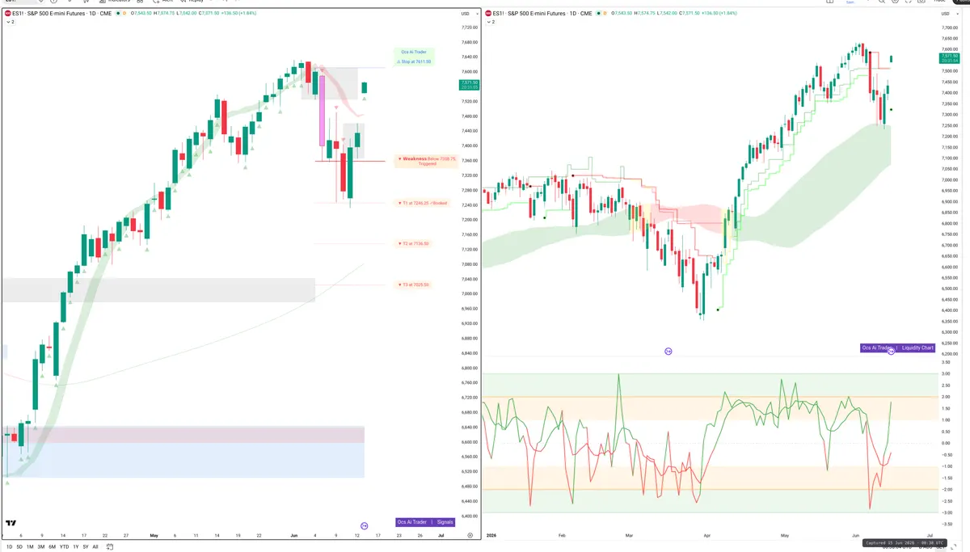Viewport: 970px width, 552px height.
Task: Select the 5Y date range
Action: pyautogui.click(x=86, y=547)
